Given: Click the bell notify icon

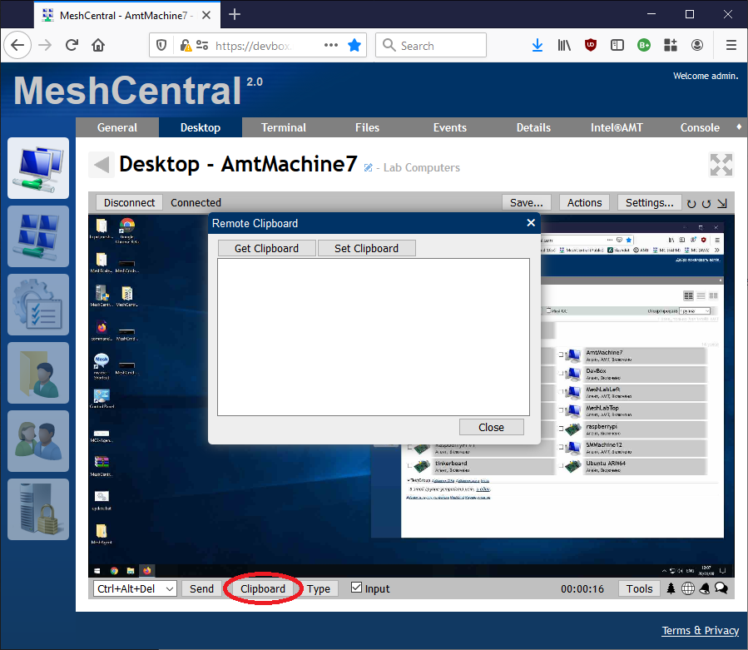Looking at the screenshot, I should point(705,588).
